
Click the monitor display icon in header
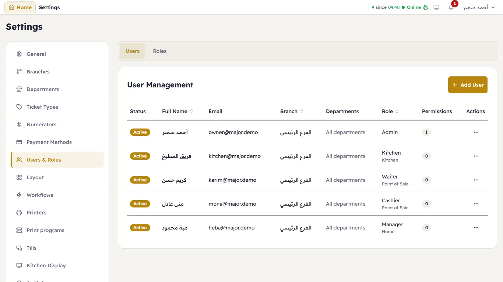pyautogui.click(x=436, y=7)
